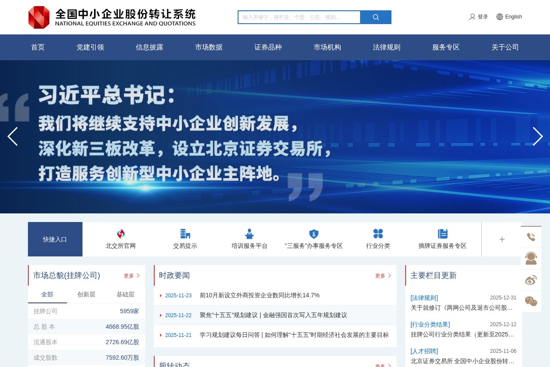The image size is (550, 367).
Task: Open the 市场数据 menu item
Action: [x=209, y=47]
